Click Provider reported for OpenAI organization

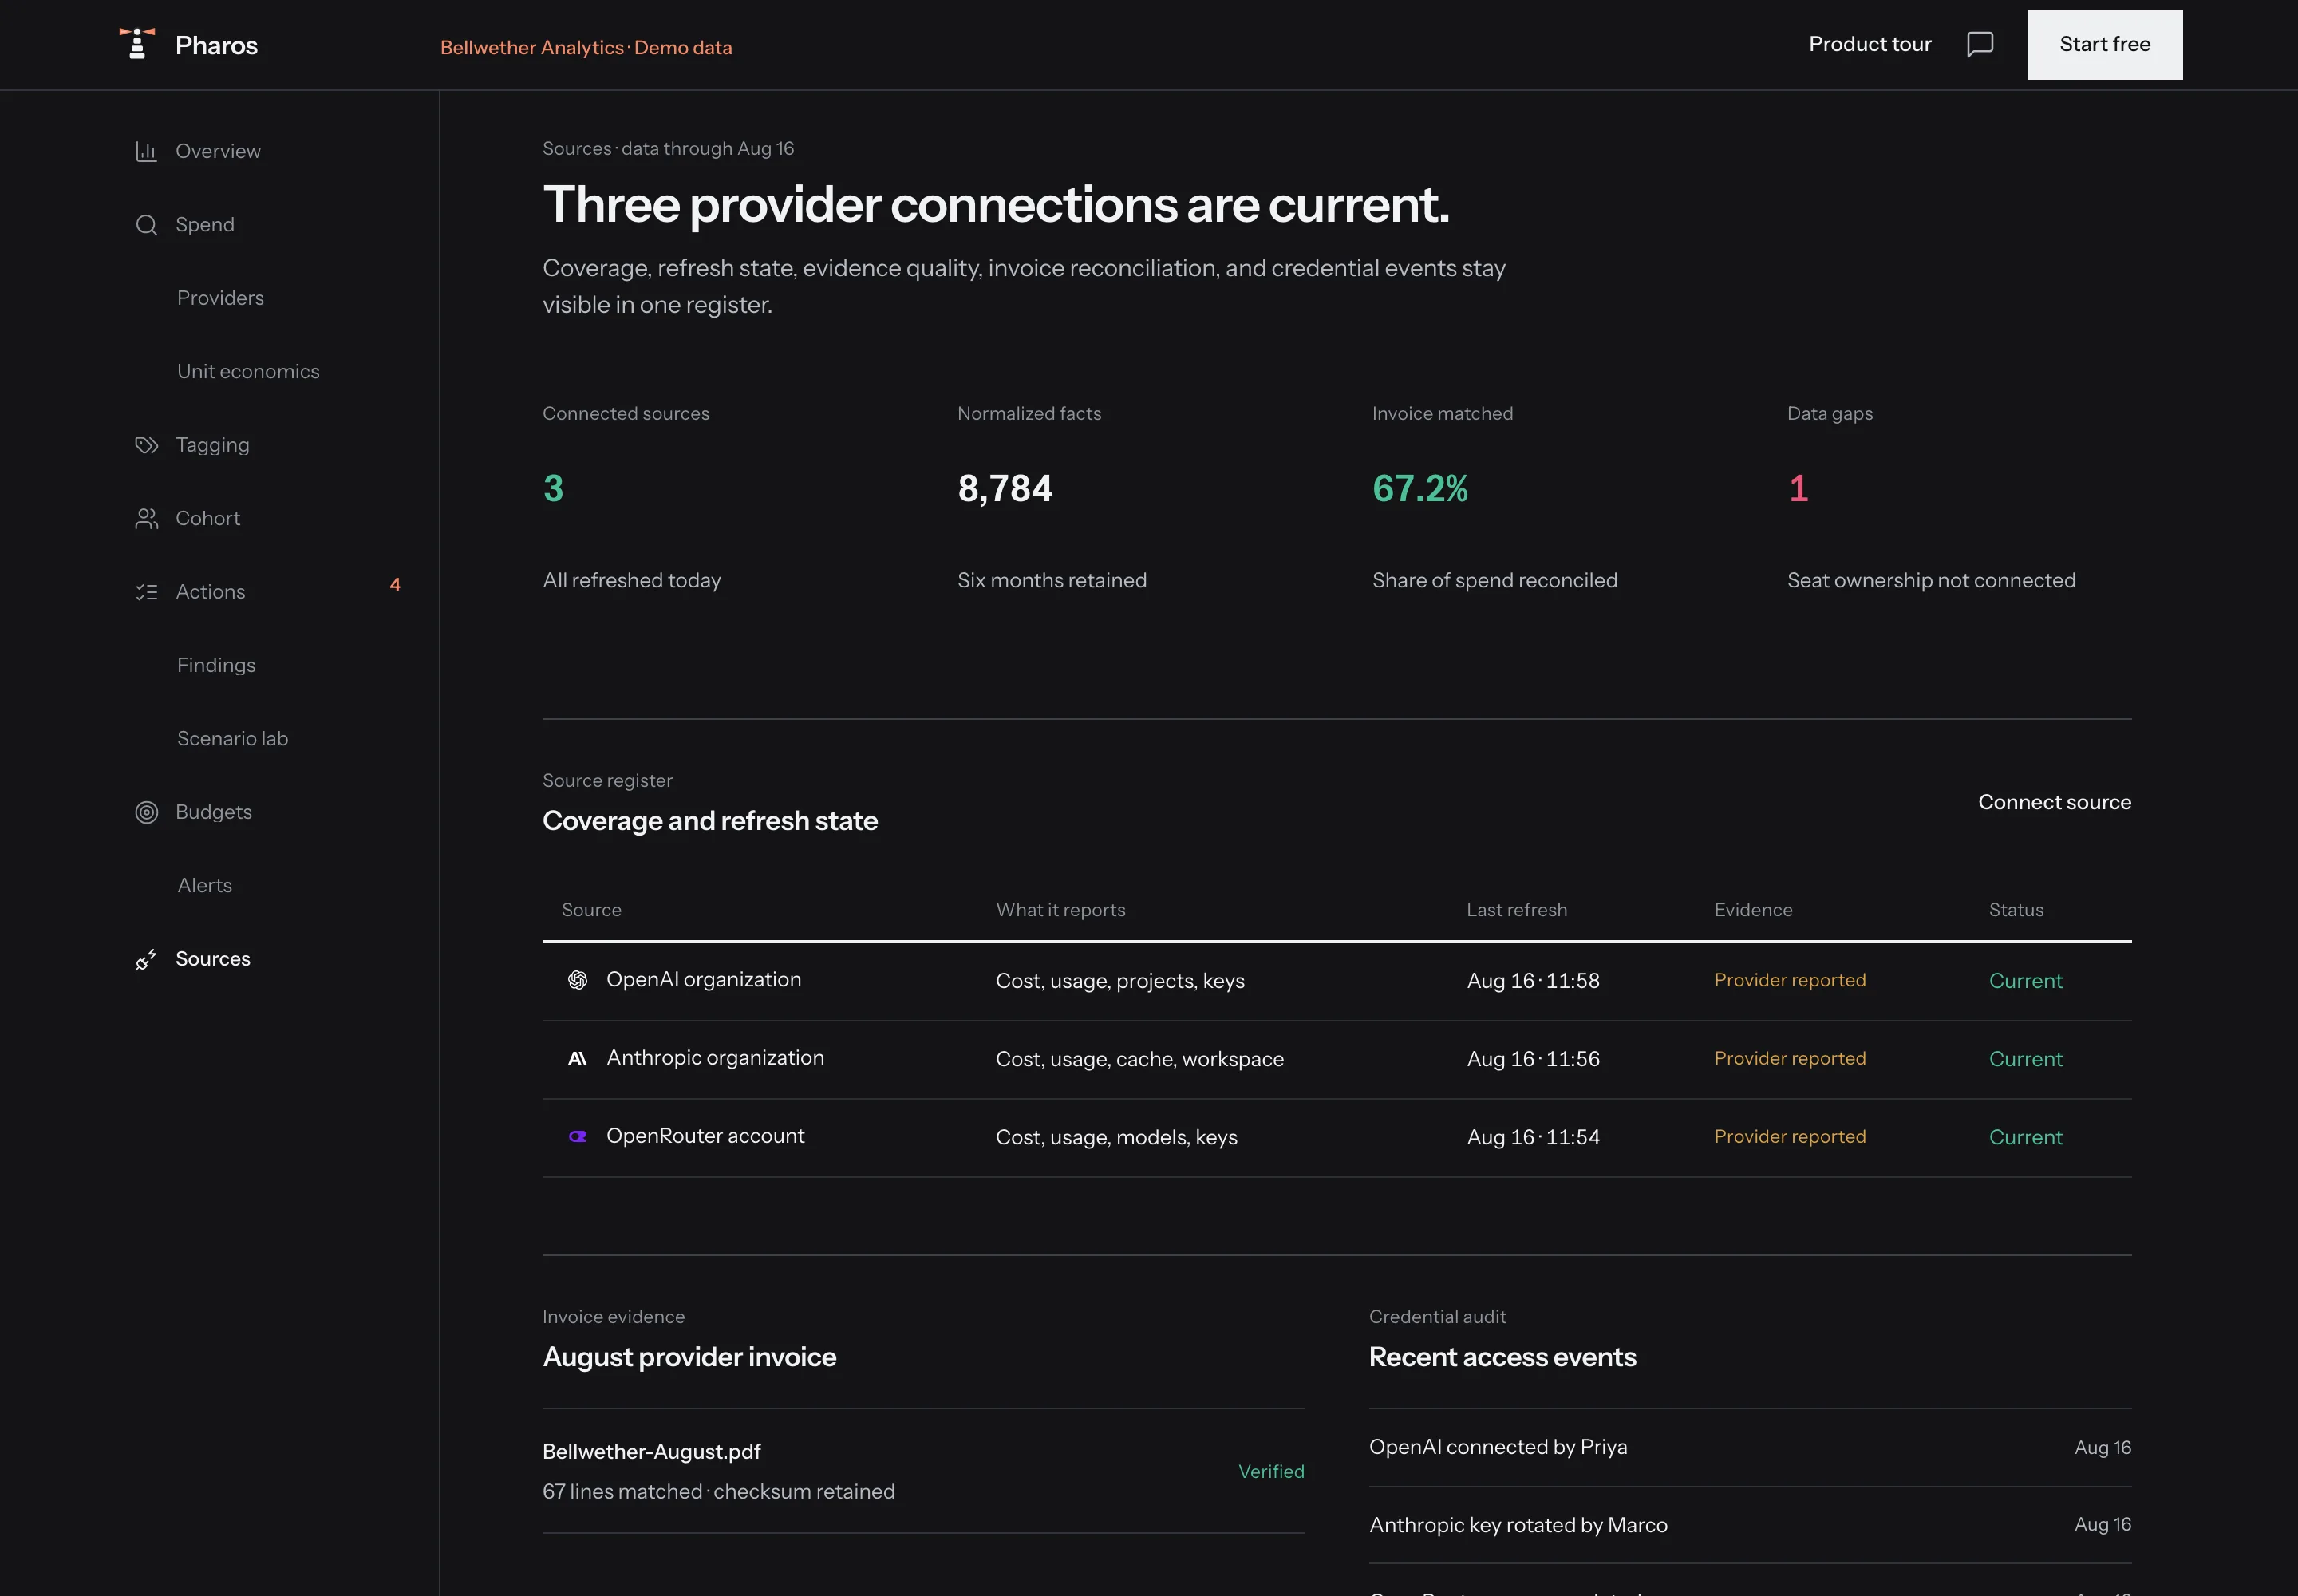click(x=1789, y=980)
